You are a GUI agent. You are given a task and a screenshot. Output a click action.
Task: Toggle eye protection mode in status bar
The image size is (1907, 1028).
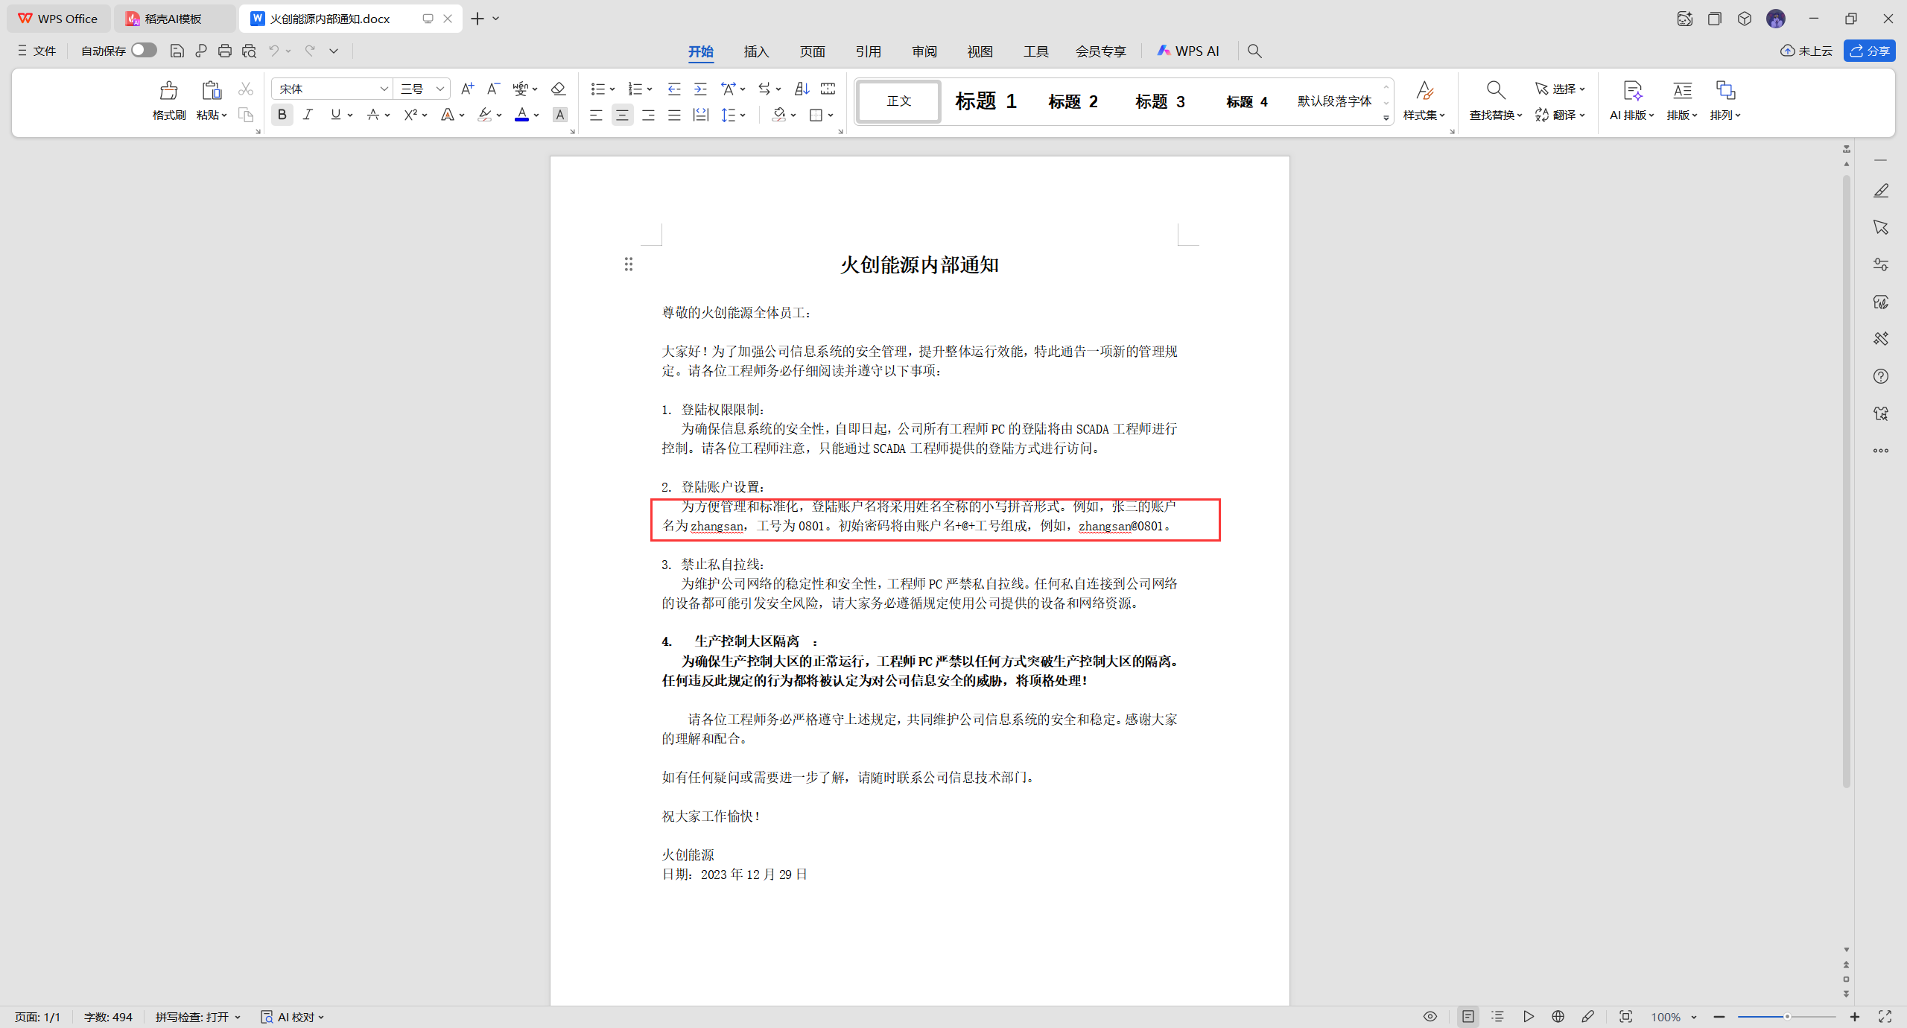[x=1430, y=1016]
